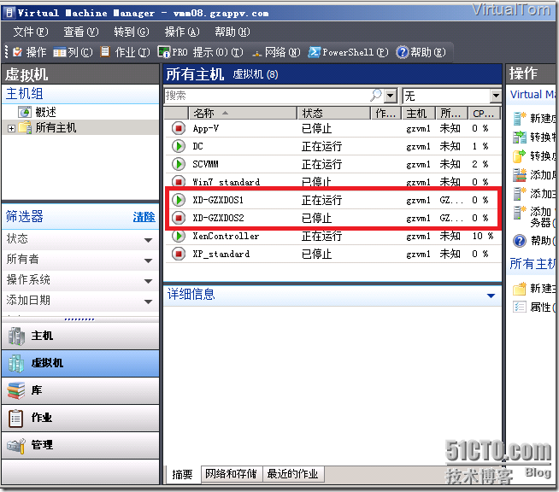
Task: Expand the 操作系统 filter
Action: pos(149,281)
